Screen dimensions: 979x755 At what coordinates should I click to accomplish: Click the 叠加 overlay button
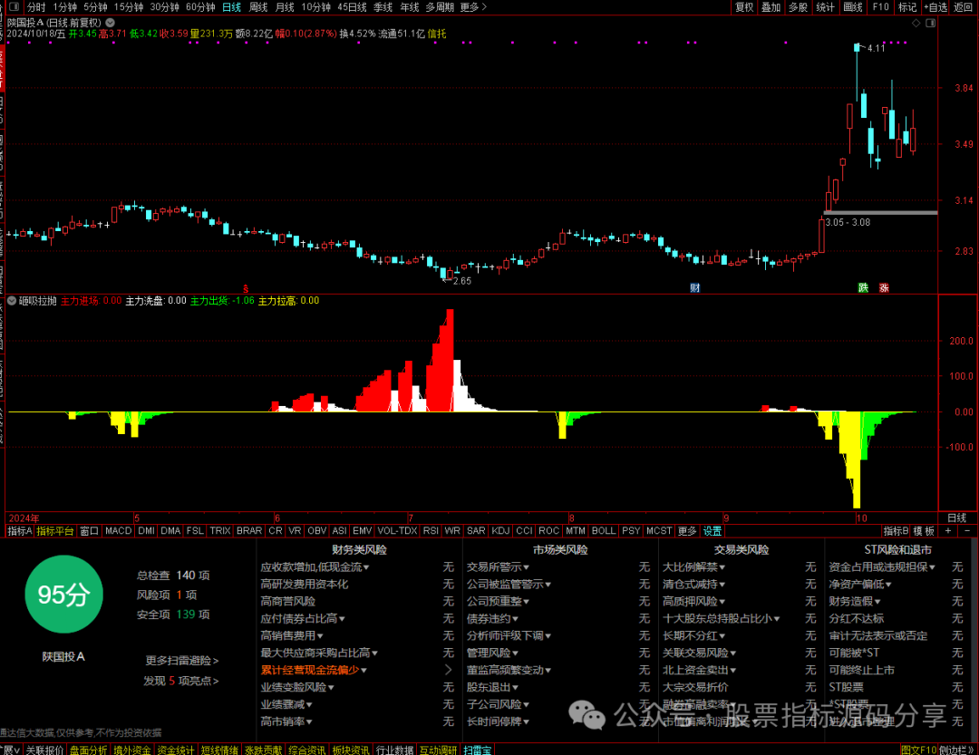771,7
